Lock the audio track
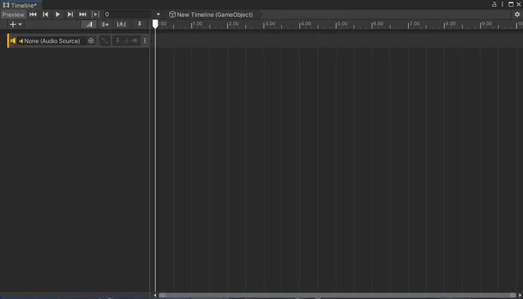This screenshot has height=299, width=523. (x=127, y=41)
